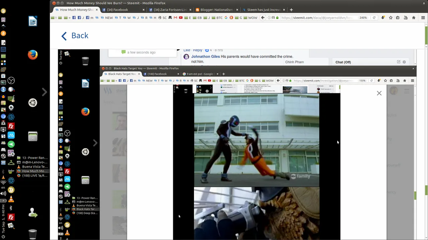
Task: Open the Ubuntu logo desktop icon
Action: [x=33, y=103]
